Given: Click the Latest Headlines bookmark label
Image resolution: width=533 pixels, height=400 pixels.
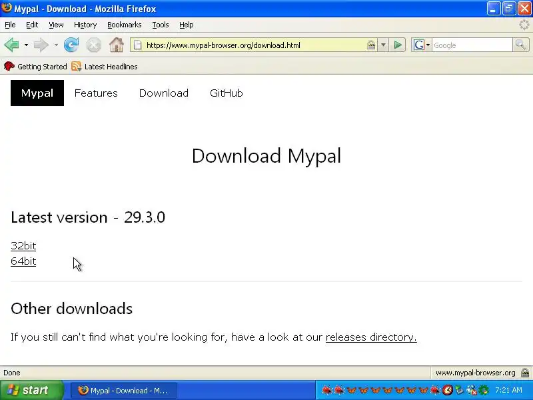Looking at the screenshot, I should pyautogui.click(x=111, y=66).
